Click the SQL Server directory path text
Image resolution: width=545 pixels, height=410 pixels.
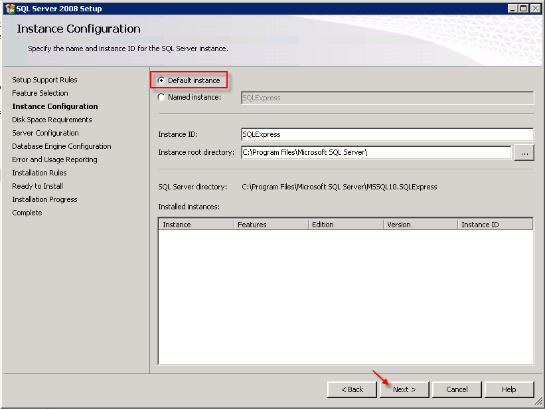[x=339, y=187]
